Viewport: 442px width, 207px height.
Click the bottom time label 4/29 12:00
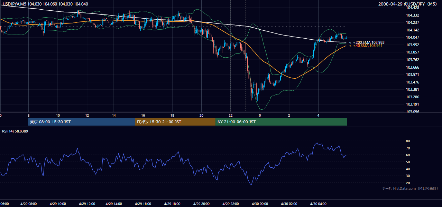tap(87, 204)
